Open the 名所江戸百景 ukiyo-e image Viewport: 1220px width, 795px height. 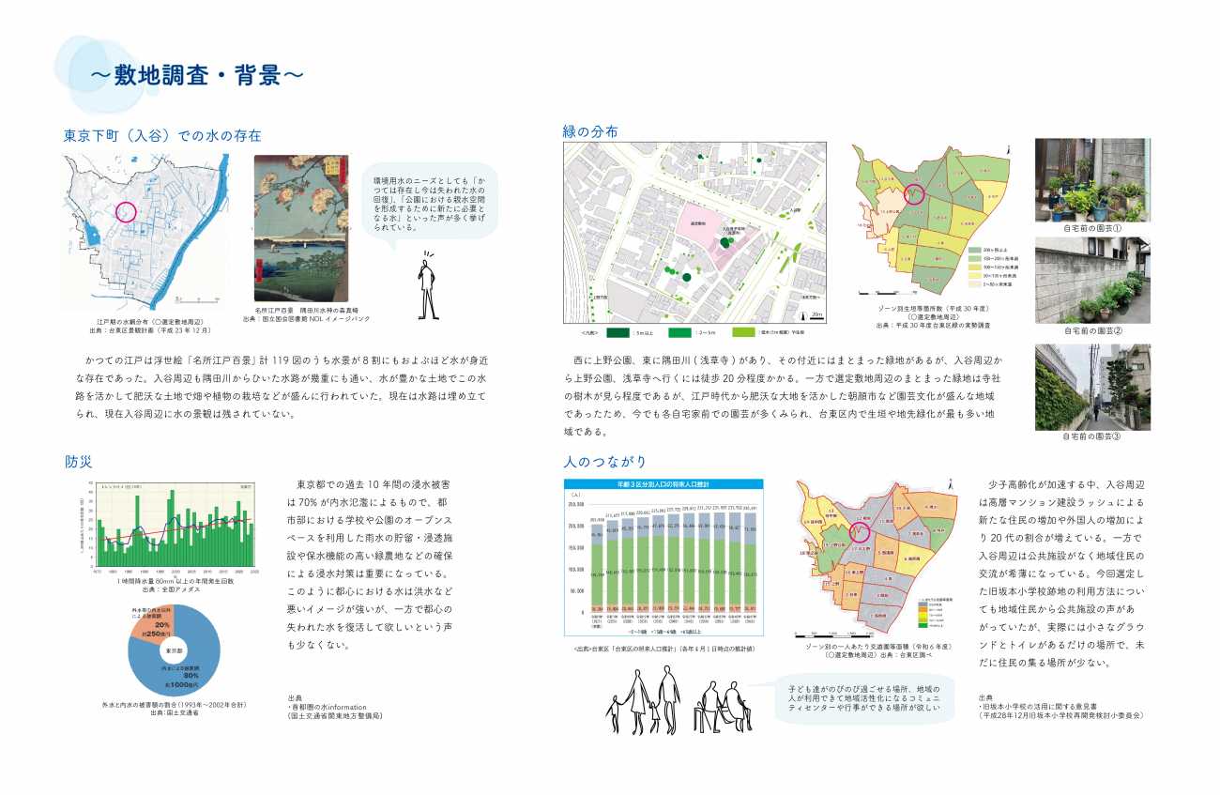tap(300, 228)
